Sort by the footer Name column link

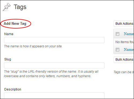point(129,49)
